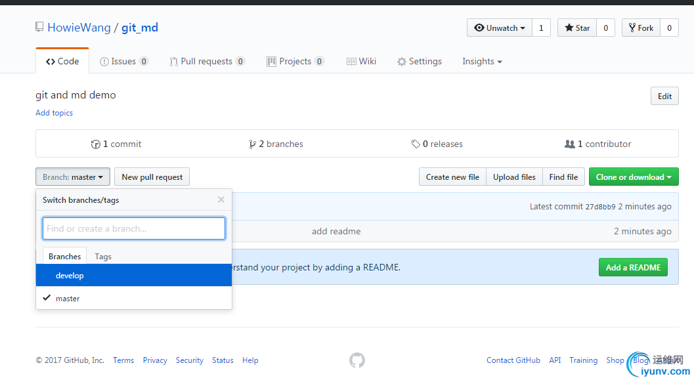Close the Switch branches/tags popup
Image resolution: width=694 pixels, height=382 pixels.
(221, 200)
